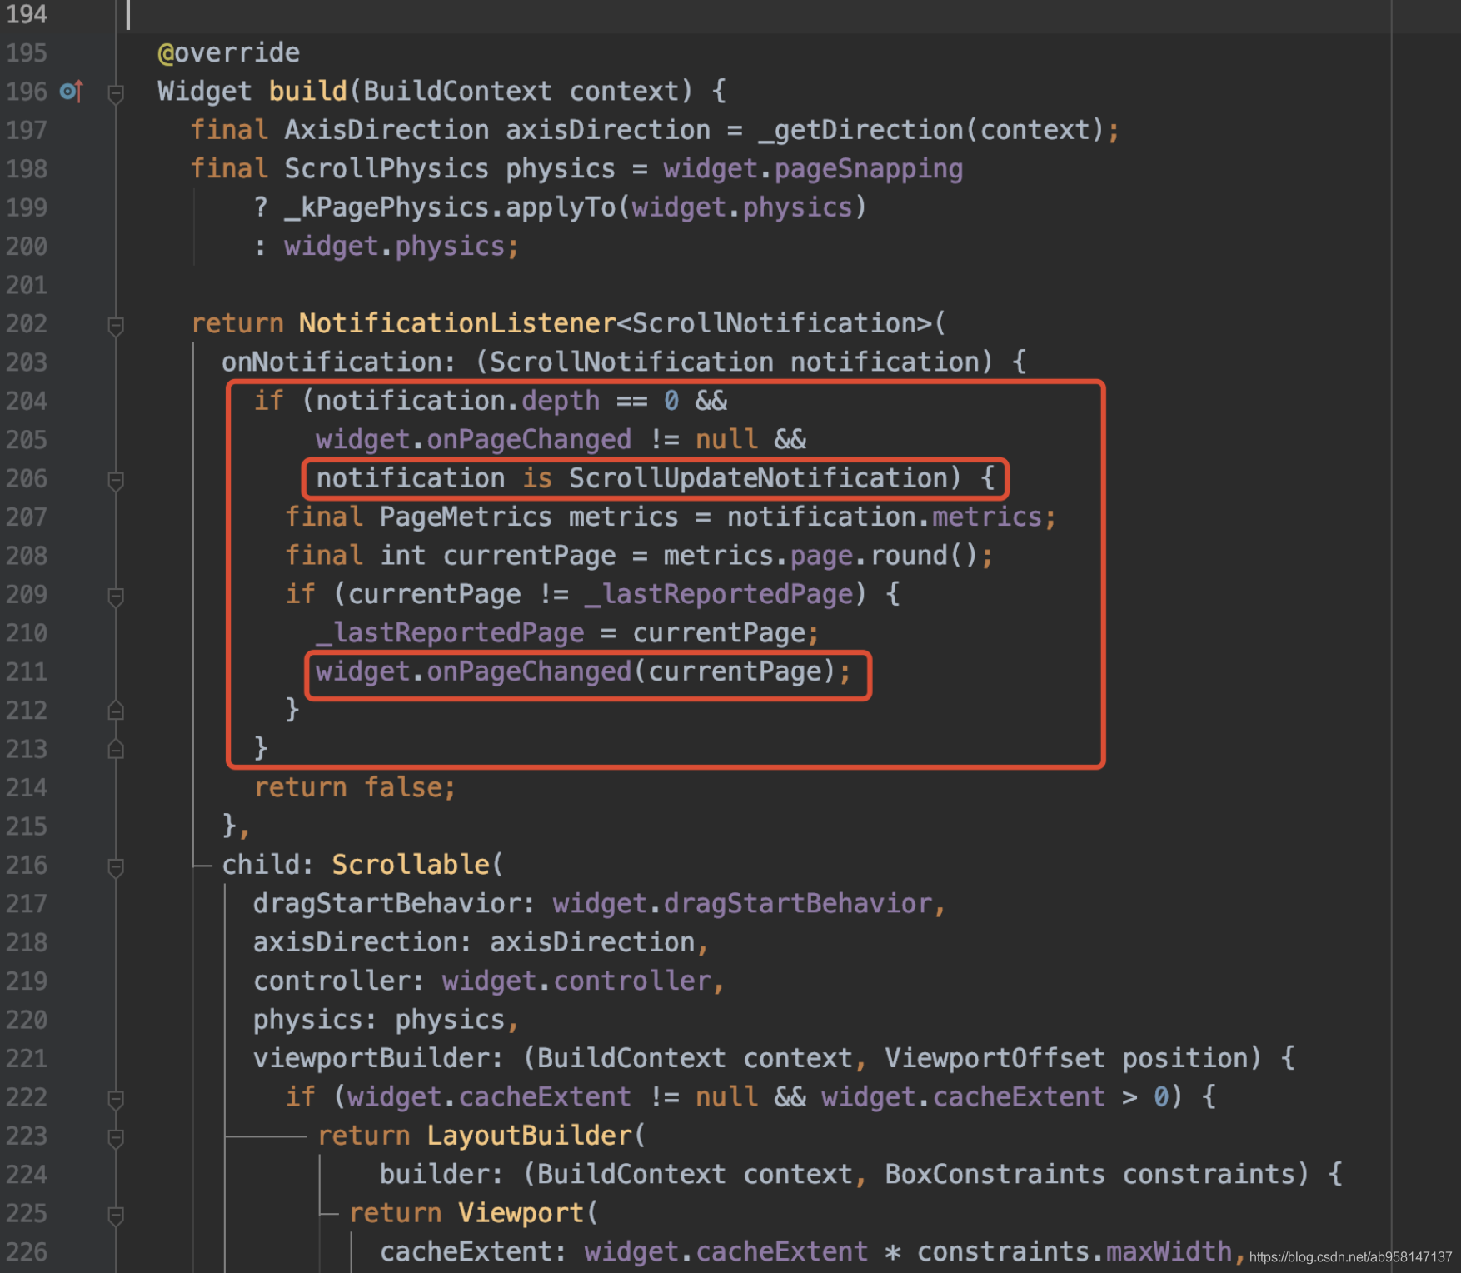Click the depth property on line 204

[x=561, y=401]
